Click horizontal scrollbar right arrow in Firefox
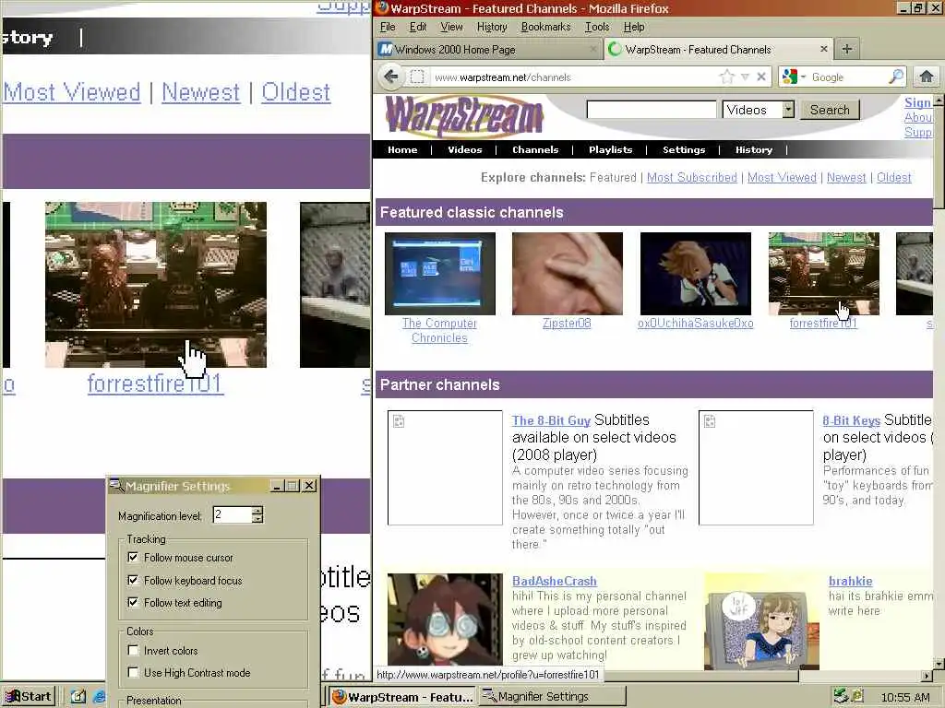945x708 pixels. click(927, 676)
